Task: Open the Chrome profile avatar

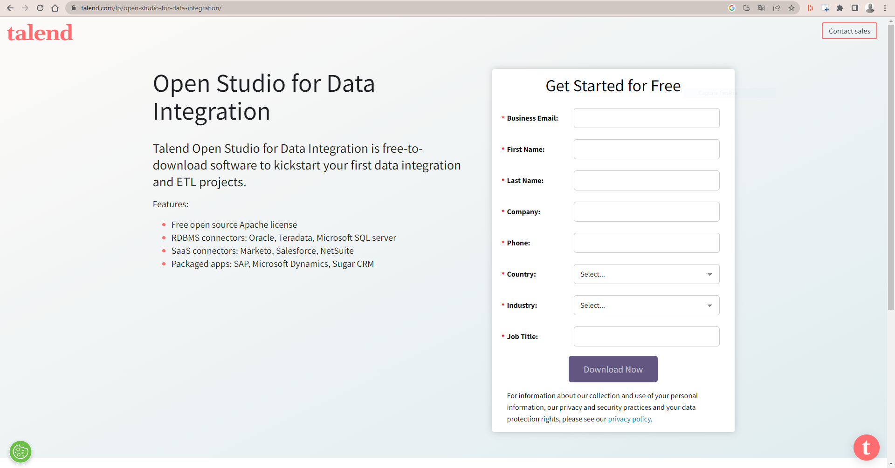Action: pos(870,8)
